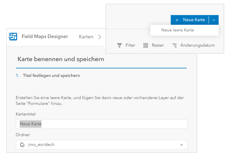The image size is (227, 158).
Task: Click the Raster view label
Action: point(158,45)
